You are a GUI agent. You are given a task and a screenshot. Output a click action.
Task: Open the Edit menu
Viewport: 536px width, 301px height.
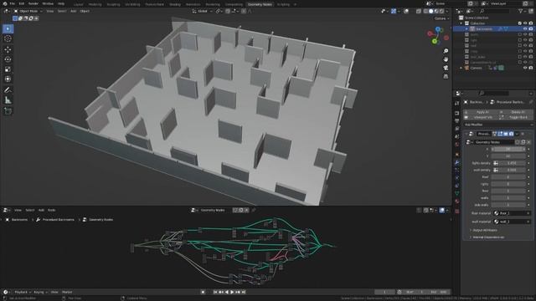pyautogui.click(x=22, y=3)
